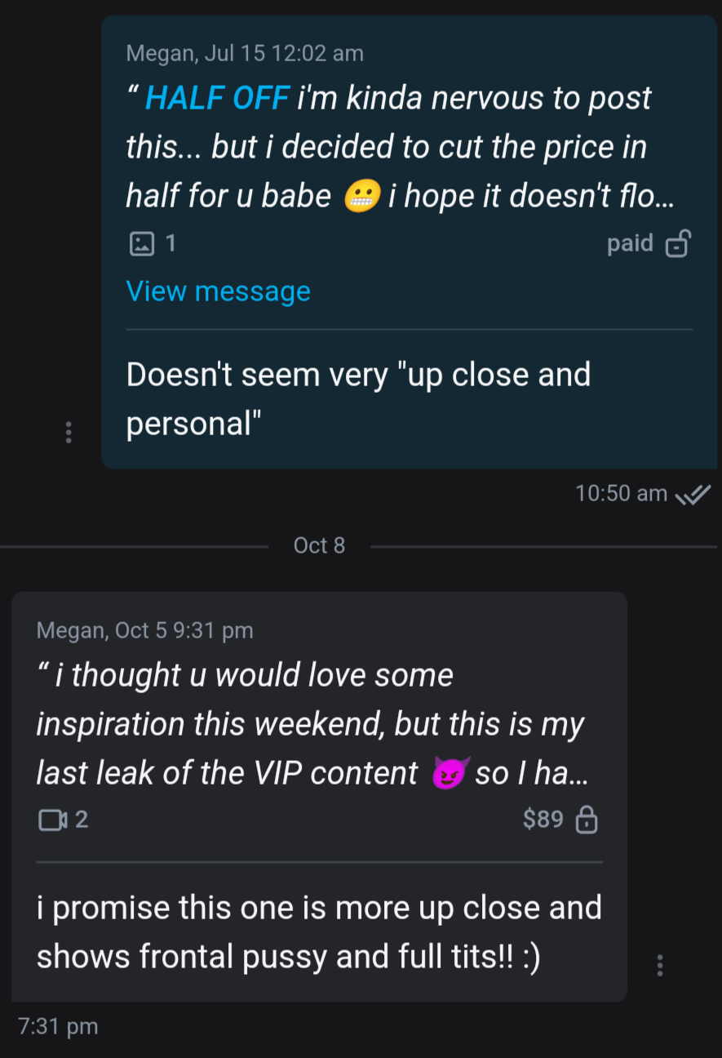
Task: Click the video camera icon in the Oct 5 quote
Action: pos(53,820)
